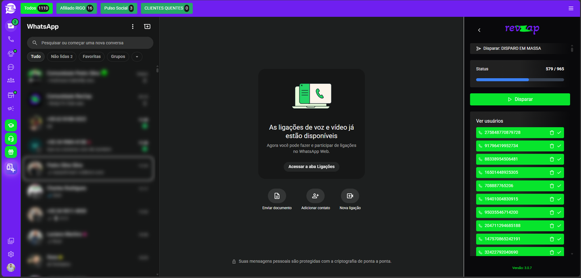Image resolution: width=581 pixels, height=278 pixels.
Task: Open the profile avatar at sidebar bottom
Action: coord(11,268)
